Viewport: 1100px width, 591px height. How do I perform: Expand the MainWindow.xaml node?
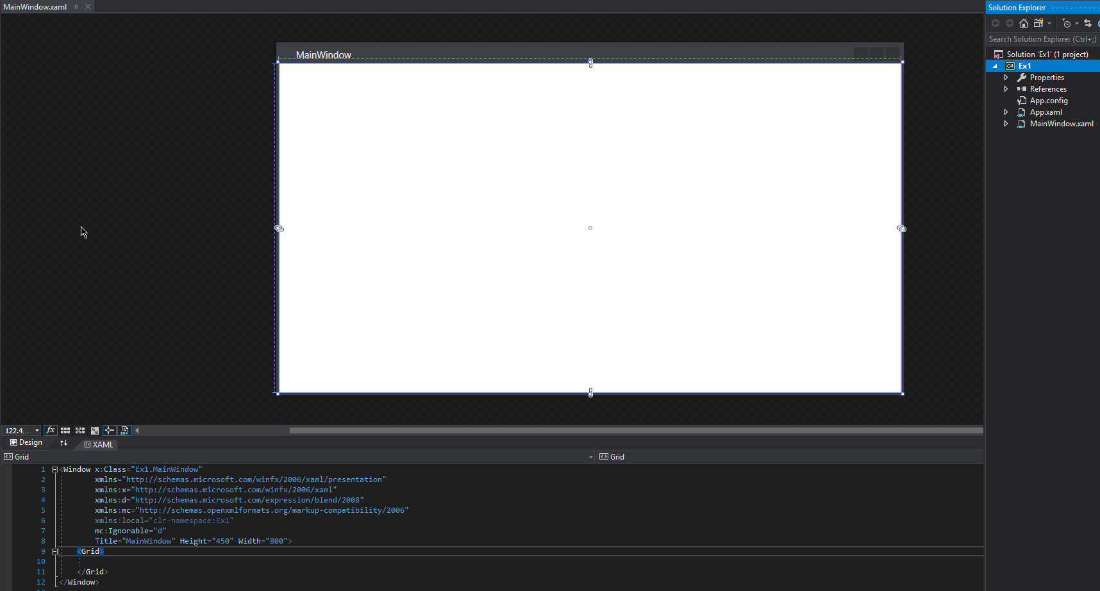(x=1006, y=124)
